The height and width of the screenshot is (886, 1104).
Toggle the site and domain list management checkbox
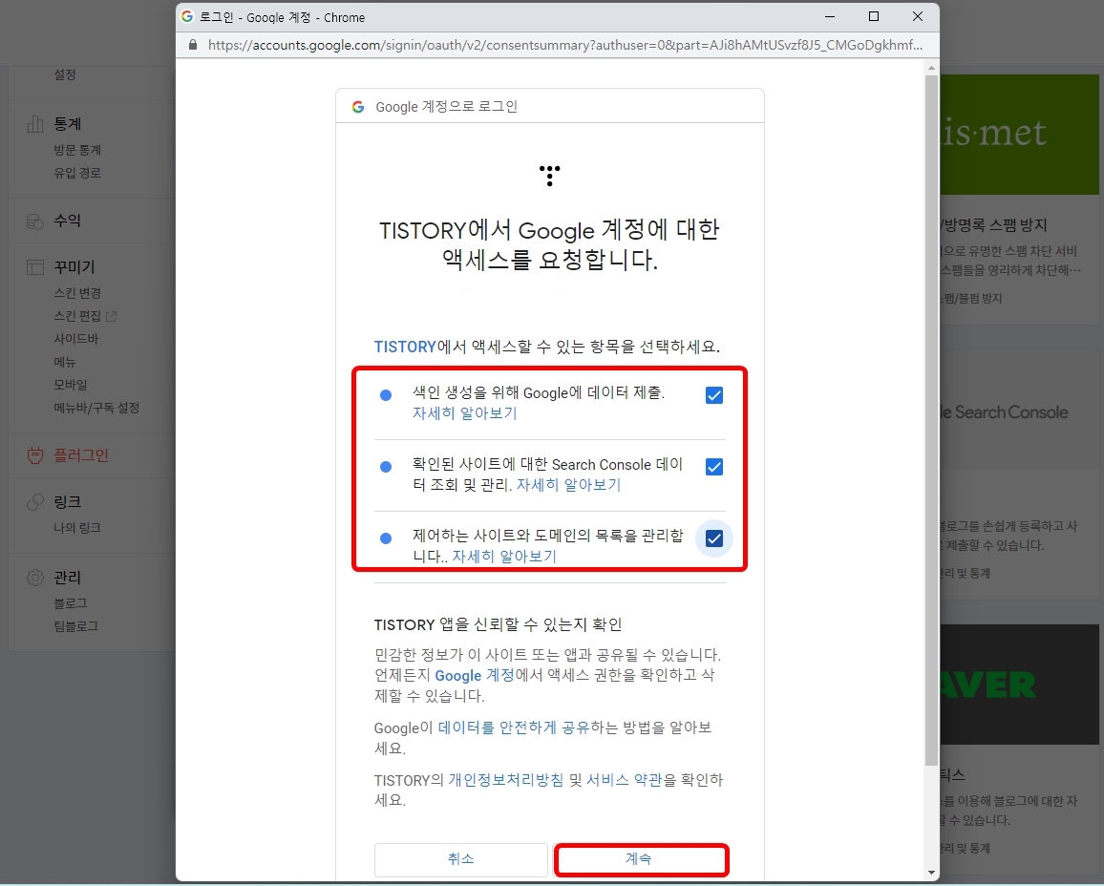point(714,538)
